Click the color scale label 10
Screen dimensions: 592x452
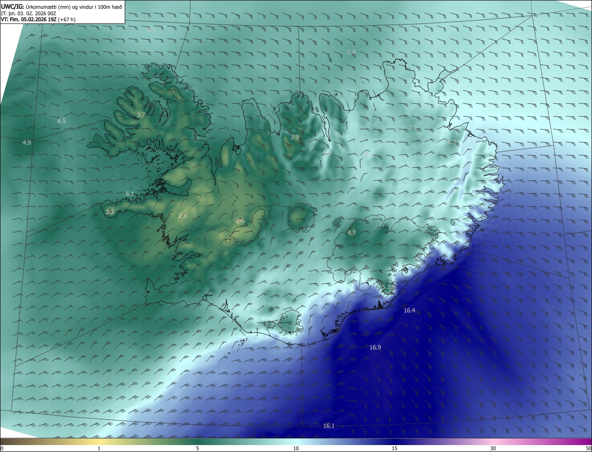pos(296,448)
